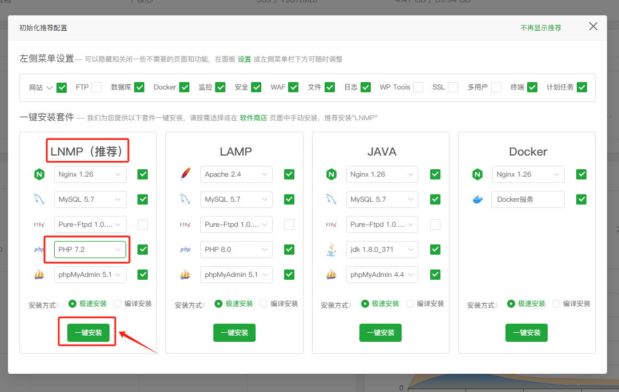Uncheck the 网站 menu checkbox
This screenshot has width=619, height=392.
click(62, 87)
